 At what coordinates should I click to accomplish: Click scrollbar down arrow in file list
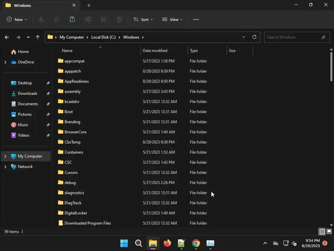331,225
